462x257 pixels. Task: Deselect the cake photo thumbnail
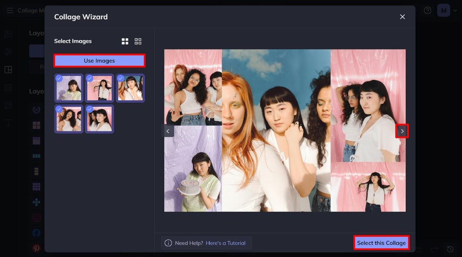[69, 88]
